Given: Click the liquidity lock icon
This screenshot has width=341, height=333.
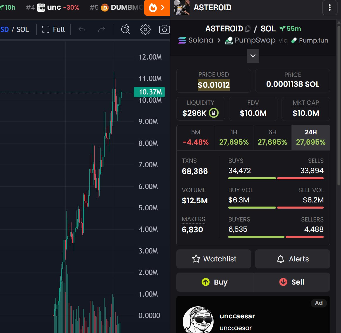Looking at the screenshot, I should pos(214,113).
